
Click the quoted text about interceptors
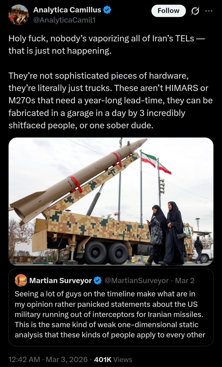[x=110, y=314]
